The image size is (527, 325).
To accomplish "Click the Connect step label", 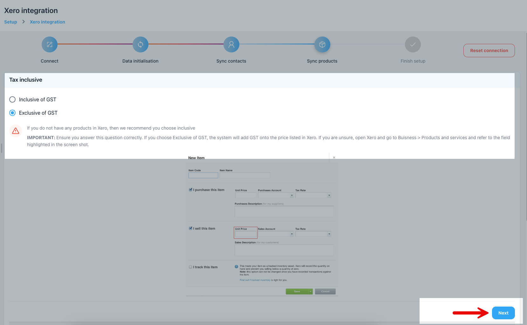I will click(x=50, y=61).
